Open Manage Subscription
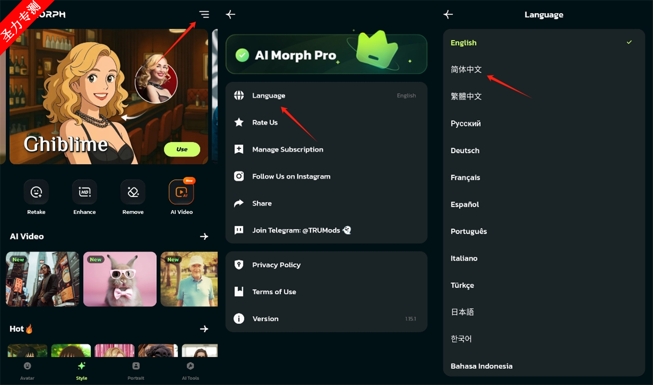This screenshot has height=385, width=653. click(x=326, y=150)
